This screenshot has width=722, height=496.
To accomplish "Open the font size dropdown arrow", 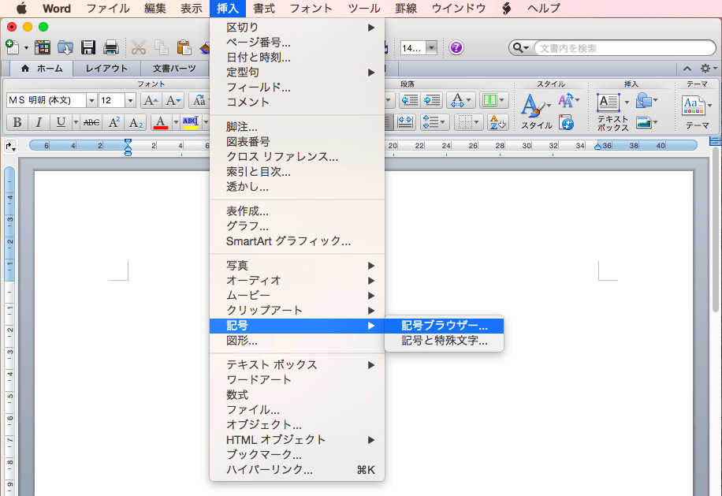I will (x=130, y=100).
